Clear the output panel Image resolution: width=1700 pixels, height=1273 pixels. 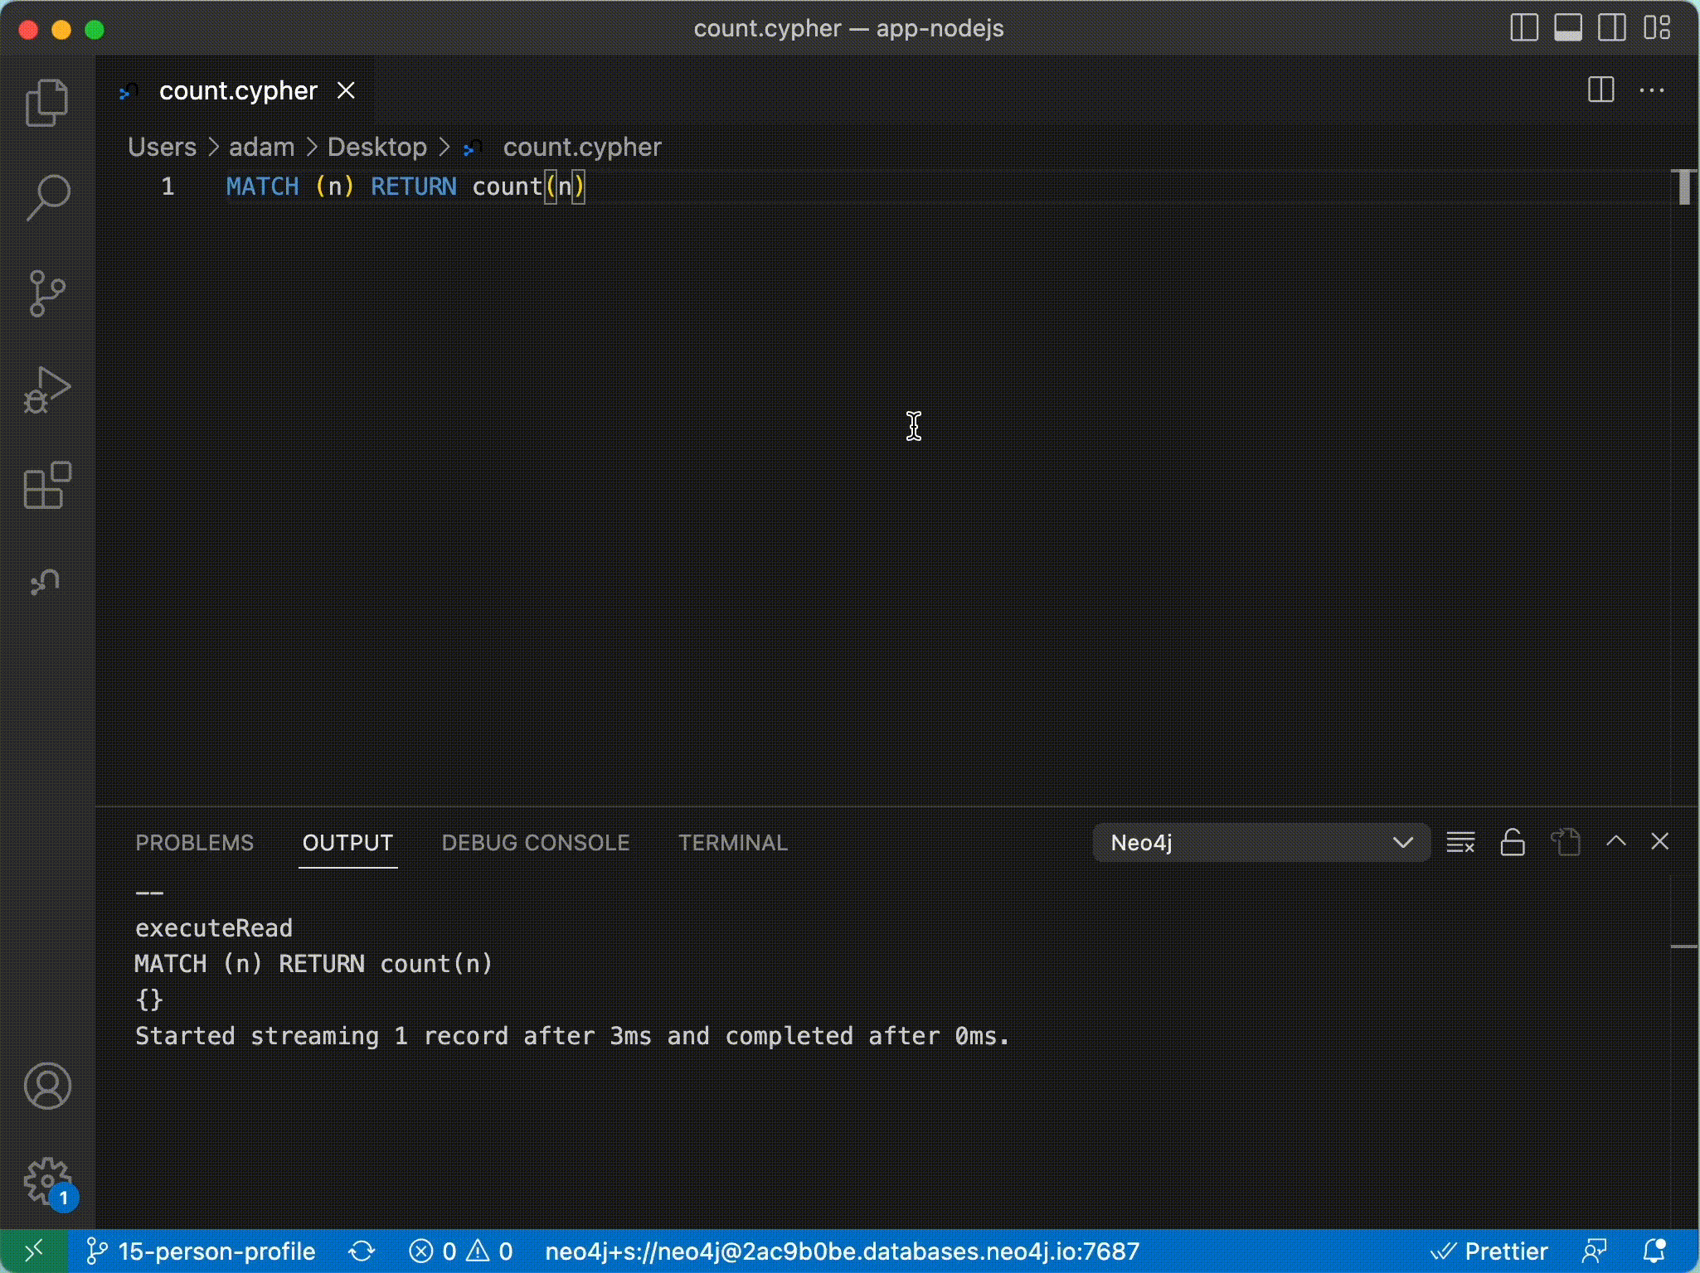pyautogui.click(x=1460, y=842)
